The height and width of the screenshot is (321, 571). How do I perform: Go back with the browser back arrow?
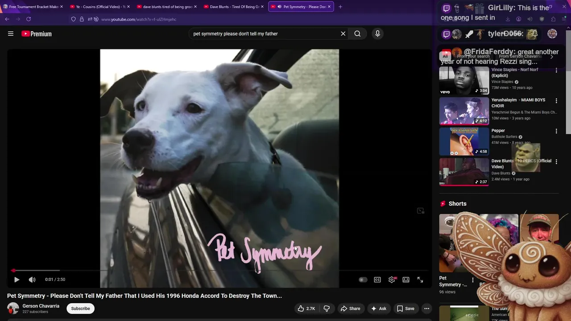tap(7, 19)
